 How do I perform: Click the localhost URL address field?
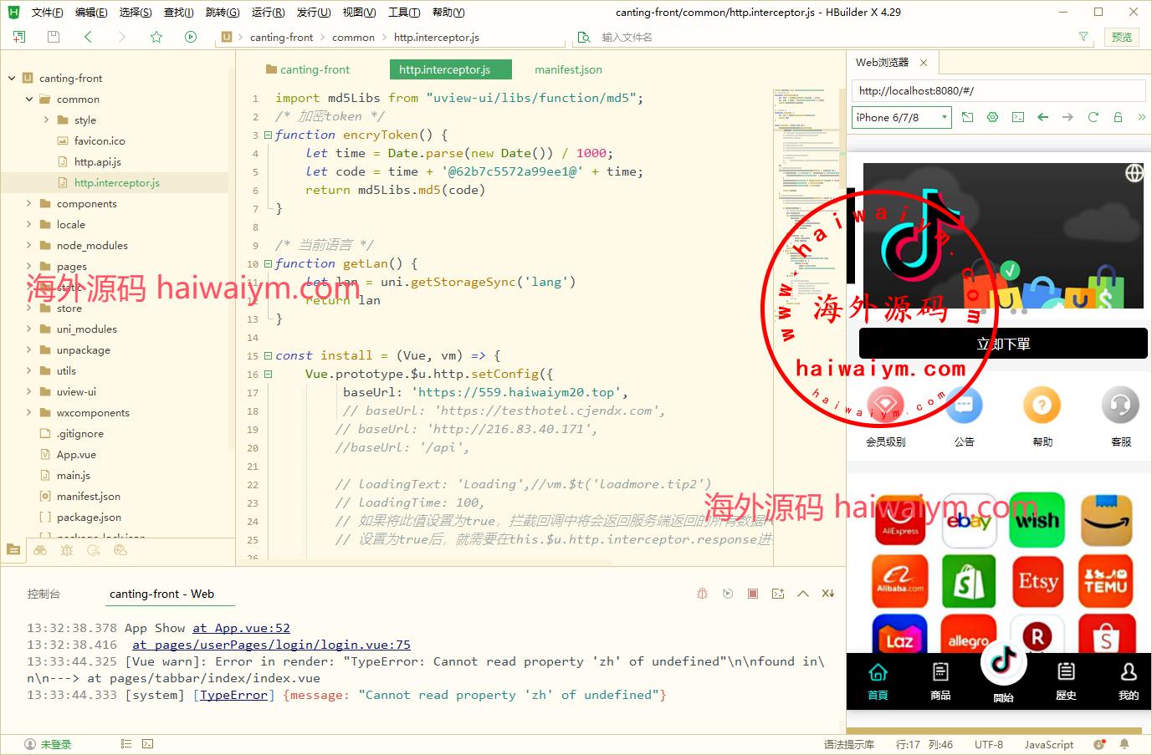[x=1000, y=91]
